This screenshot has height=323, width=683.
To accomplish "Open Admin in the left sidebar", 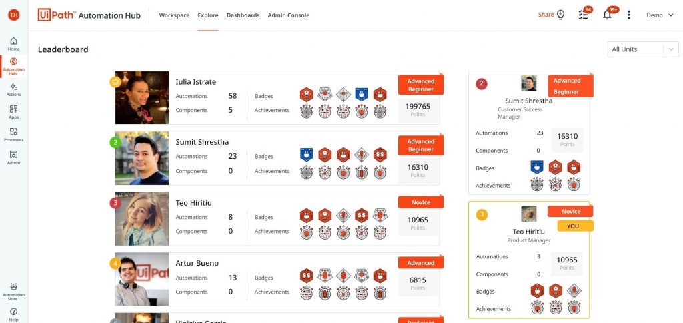I will (13, 157).
